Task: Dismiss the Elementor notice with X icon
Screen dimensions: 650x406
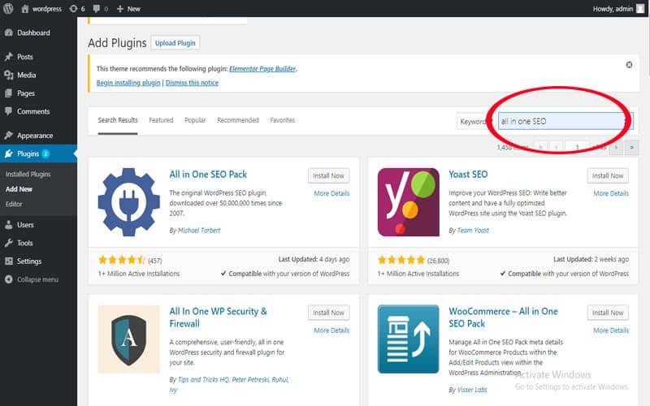Action: coord(629,65)
